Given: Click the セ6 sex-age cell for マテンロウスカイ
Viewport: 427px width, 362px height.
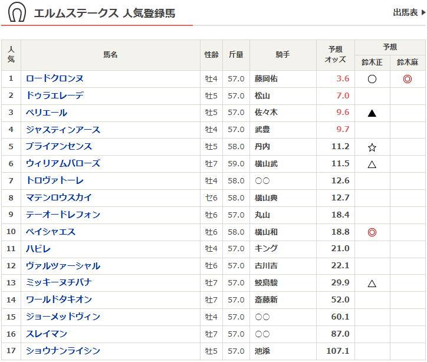Looking at the screenshot, I should click(x=211, y=198).
